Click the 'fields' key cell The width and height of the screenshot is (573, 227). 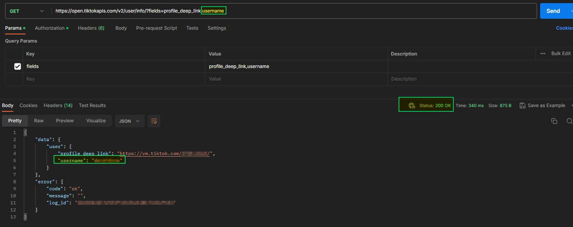click(114, 66)
